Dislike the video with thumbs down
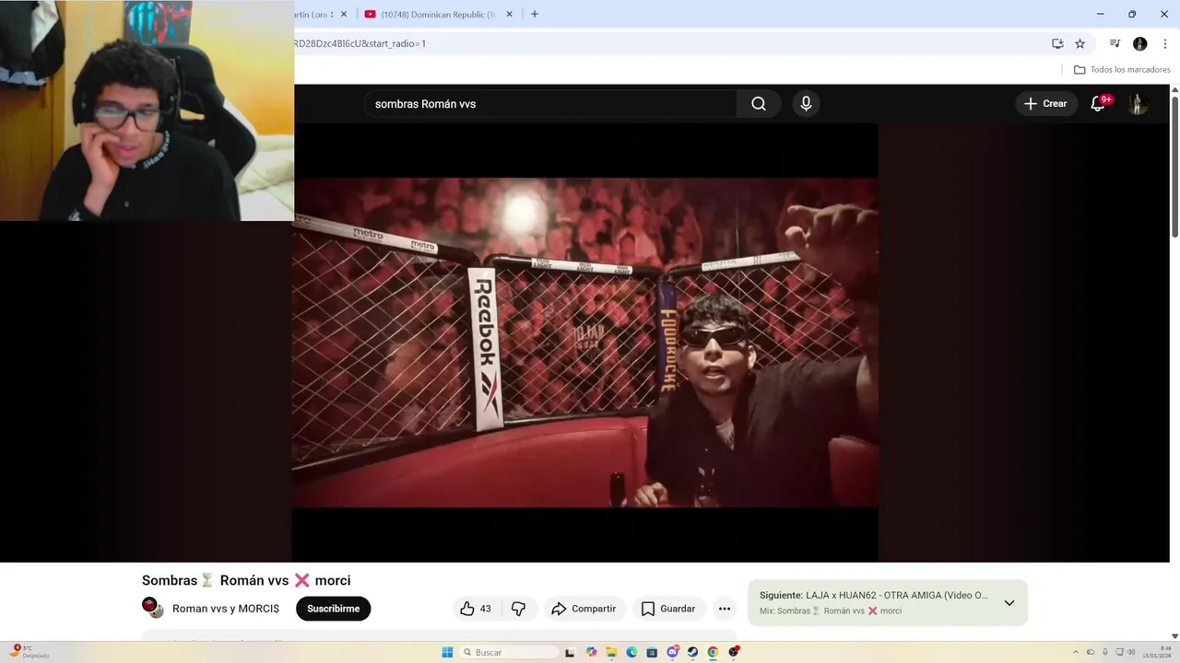The image size is (1180, 663). [x=518, y=609]
